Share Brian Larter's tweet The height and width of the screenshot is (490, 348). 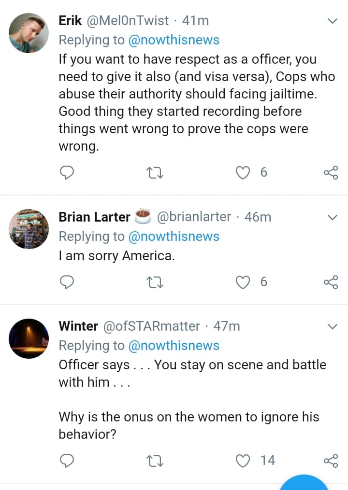tap(331, 281)
